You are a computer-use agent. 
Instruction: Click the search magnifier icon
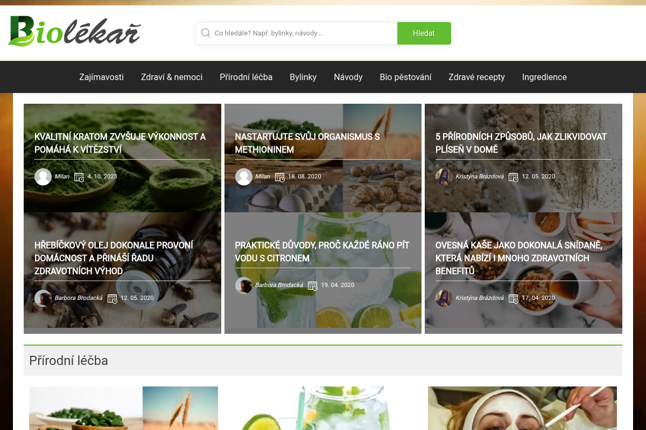206,33
